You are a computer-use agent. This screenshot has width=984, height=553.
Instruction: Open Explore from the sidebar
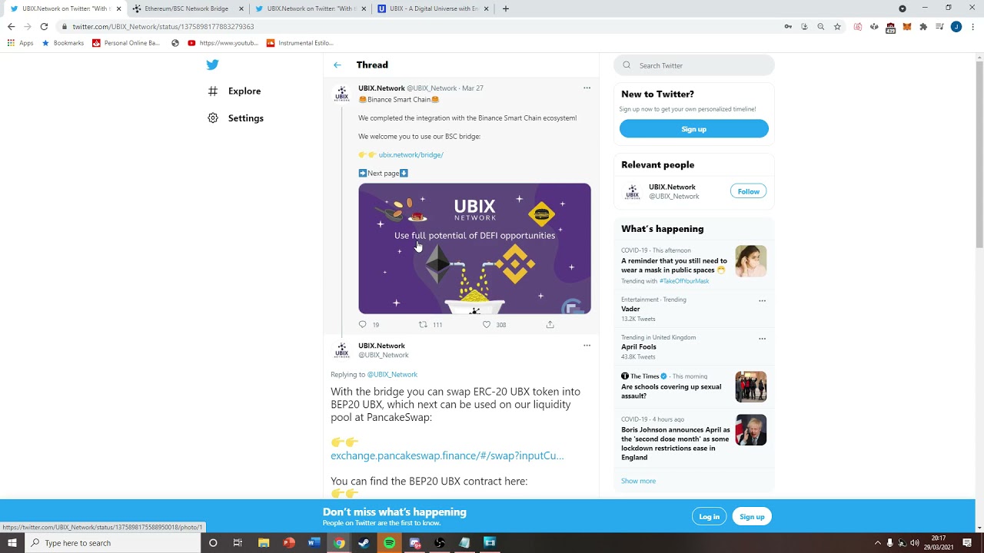(234, 91)
